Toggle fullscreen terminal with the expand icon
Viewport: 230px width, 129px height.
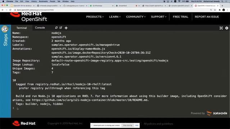[x=221, y=28]
